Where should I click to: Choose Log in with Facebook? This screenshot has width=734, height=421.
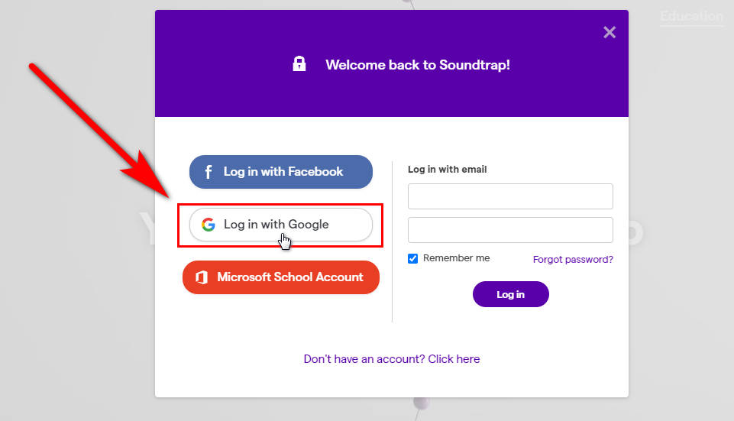pyautogui.click(x=281, y=172)
